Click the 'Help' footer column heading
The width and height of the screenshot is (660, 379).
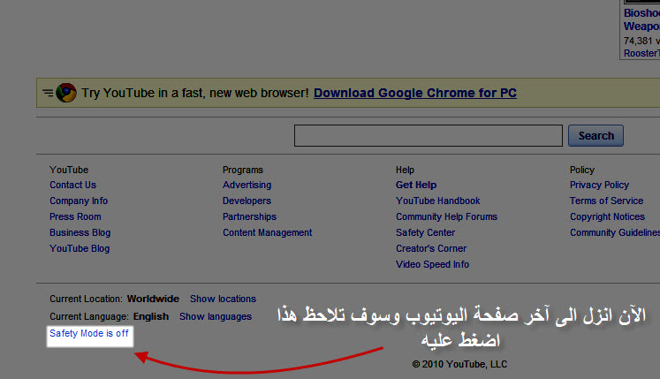pos(405,170)
